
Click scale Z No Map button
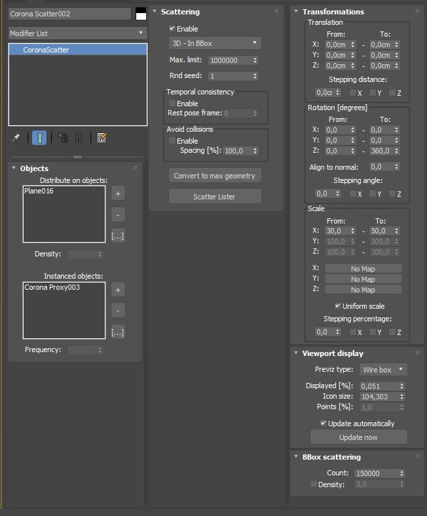tap(363, 290)
